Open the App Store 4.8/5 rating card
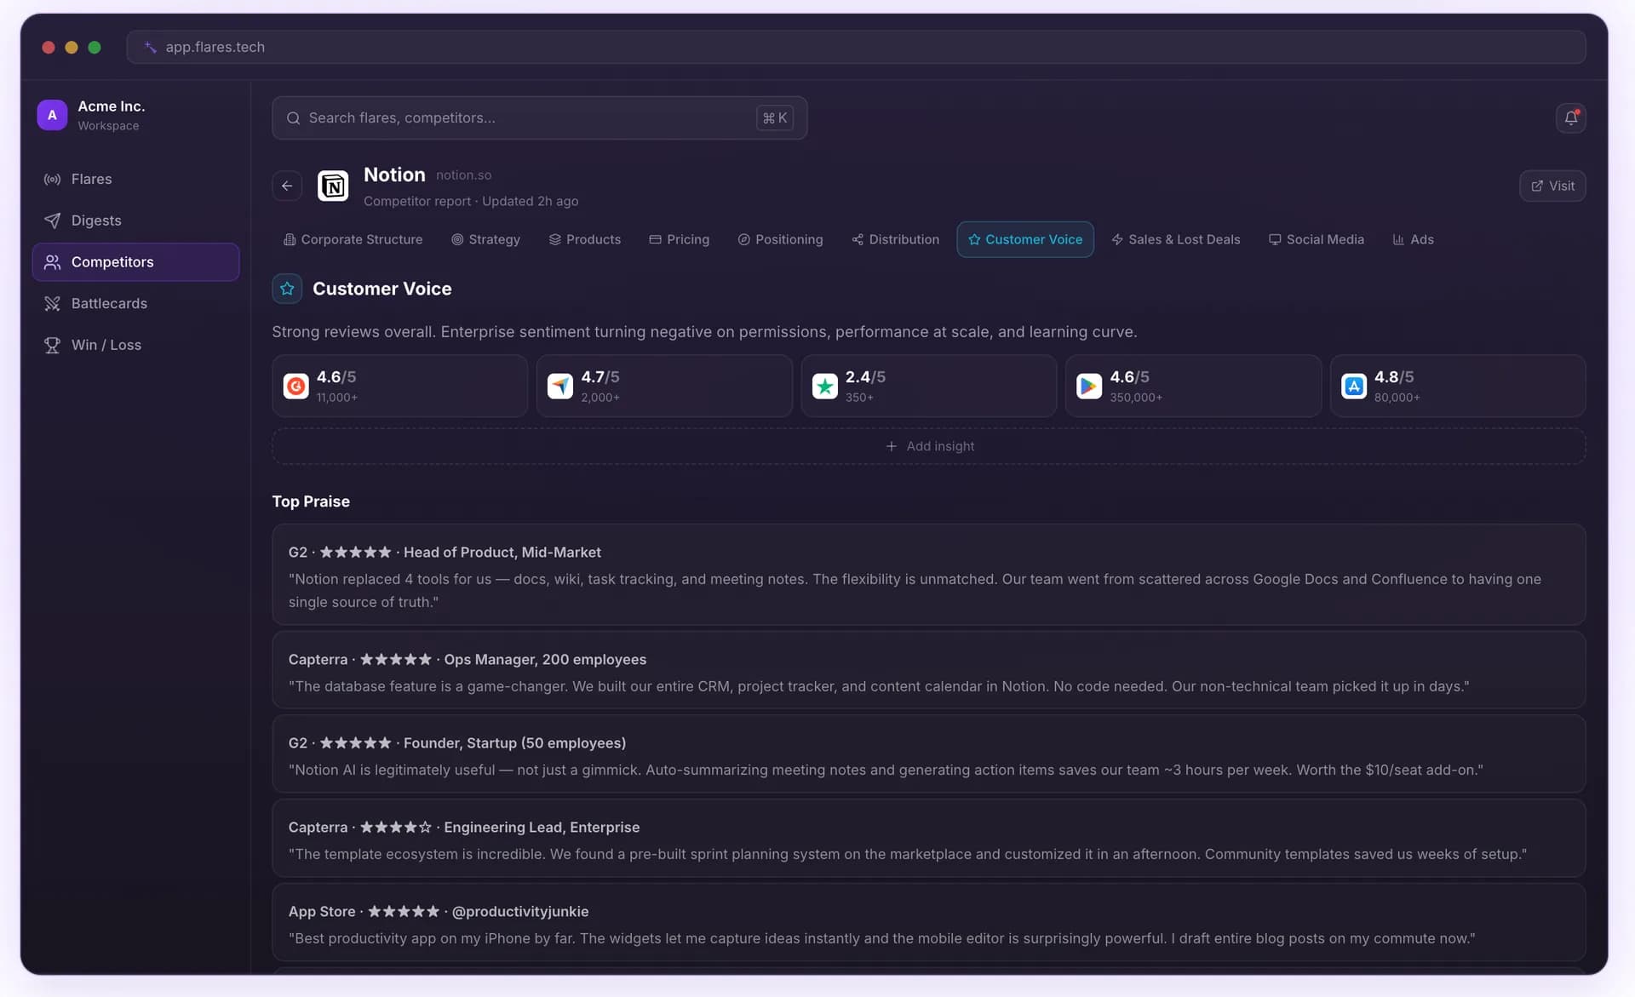1635x997 pixels. point(1458,386)
